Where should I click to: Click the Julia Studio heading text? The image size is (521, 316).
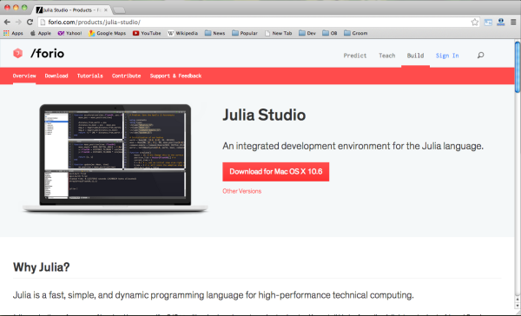click(x=264, y=115)
